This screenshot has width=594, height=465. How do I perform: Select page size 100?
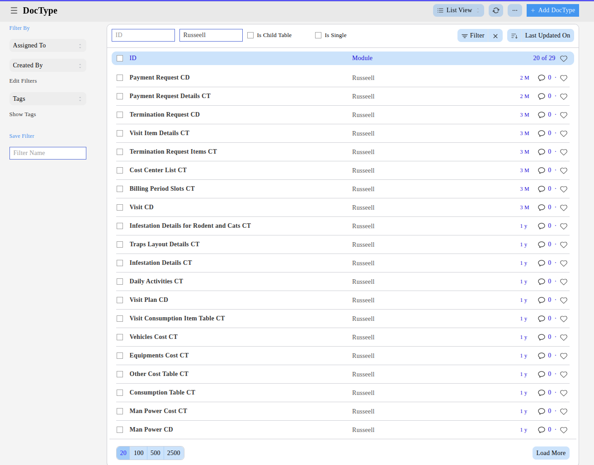pos(139,453)
